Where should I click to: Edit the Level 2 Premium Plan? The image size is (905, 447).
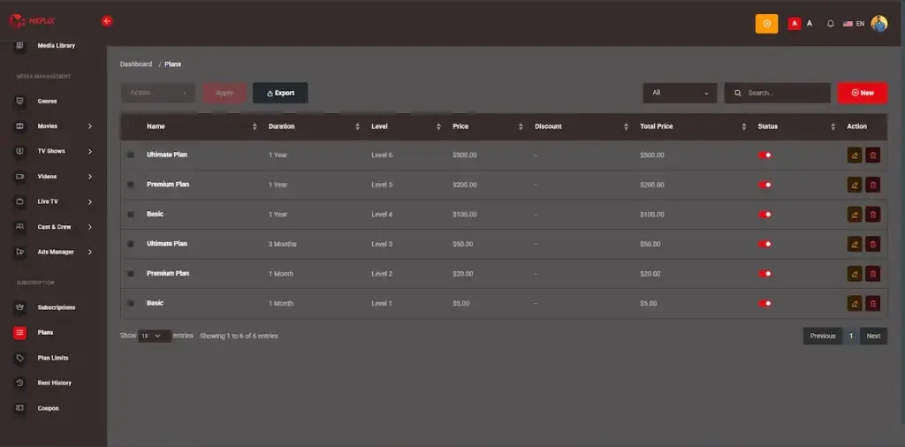pyautogui.click(x=855, y=274)
